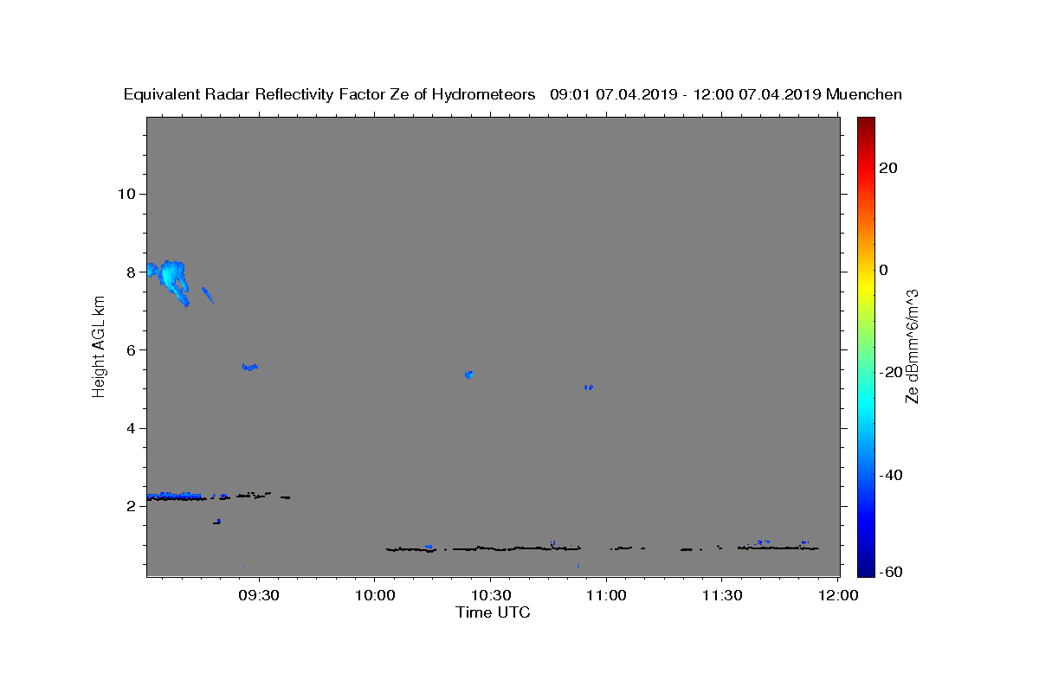The image size is (1039, 692).
Task: Click the plot title 'Equivalent Radar Reflectivity Factor Ze of Hydrometeors'
Action: tap(329, 95)
